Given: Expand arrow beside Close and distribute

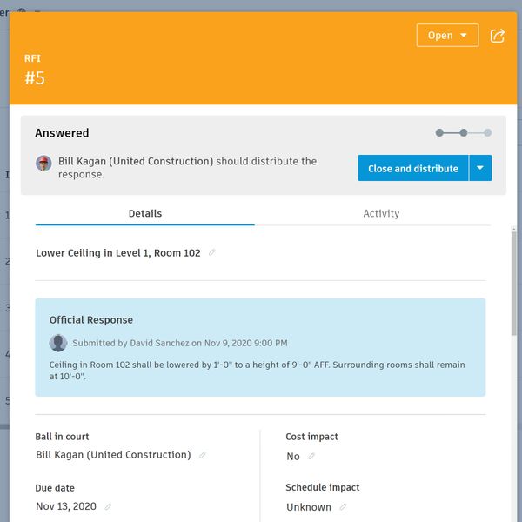Looking at the screenshot, I should coord(480,168).
